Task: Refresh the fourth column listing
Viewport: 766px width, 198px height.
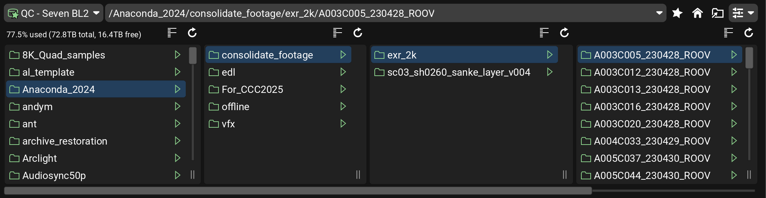Action: pos(749,33)
